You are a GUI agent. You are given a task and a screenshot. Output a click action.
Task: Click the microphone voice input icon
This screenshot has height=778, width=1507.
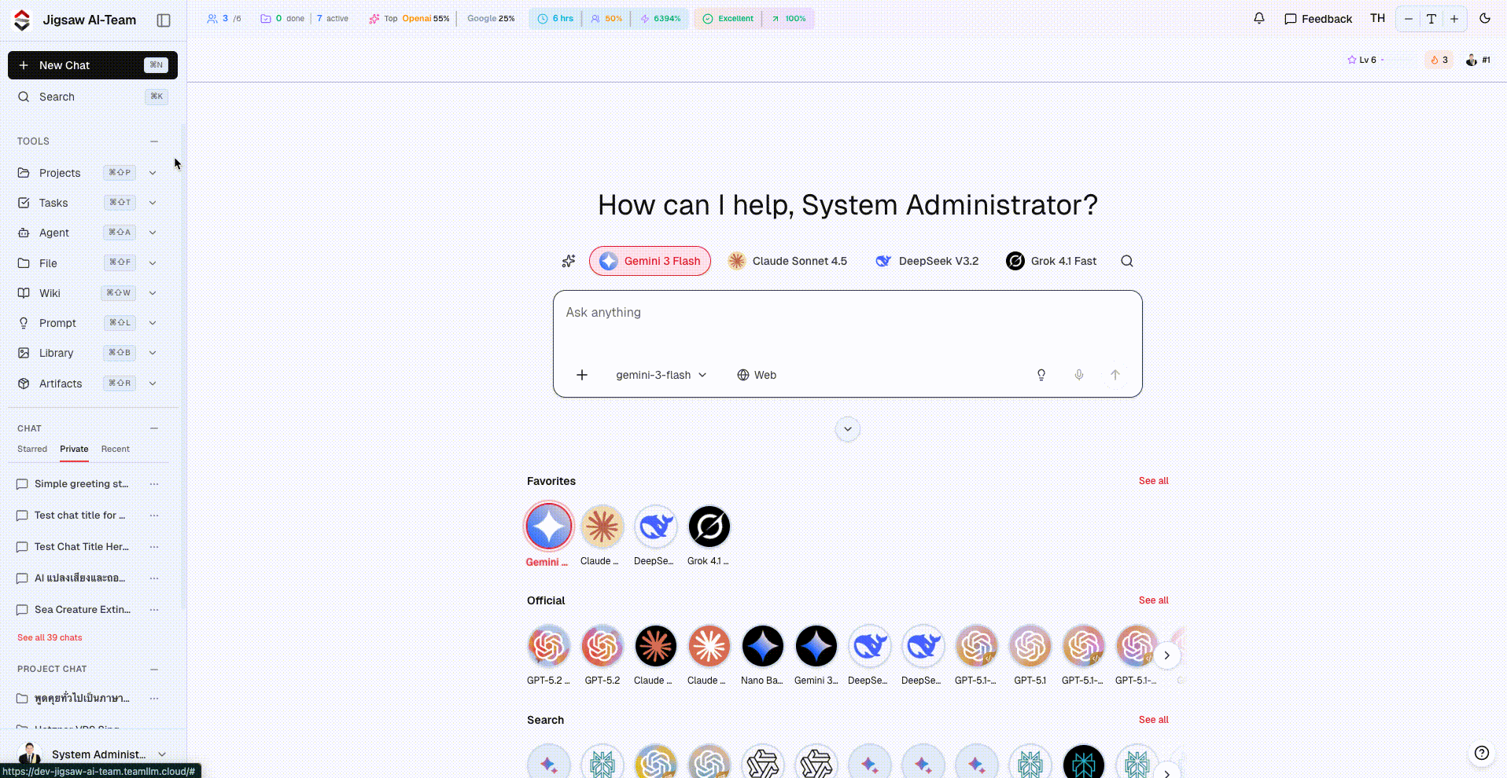[1079, 375]
